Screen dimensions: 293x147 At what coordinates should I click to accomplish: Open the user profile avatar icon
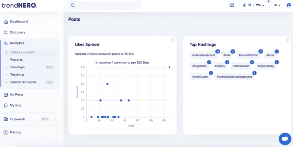289,5
